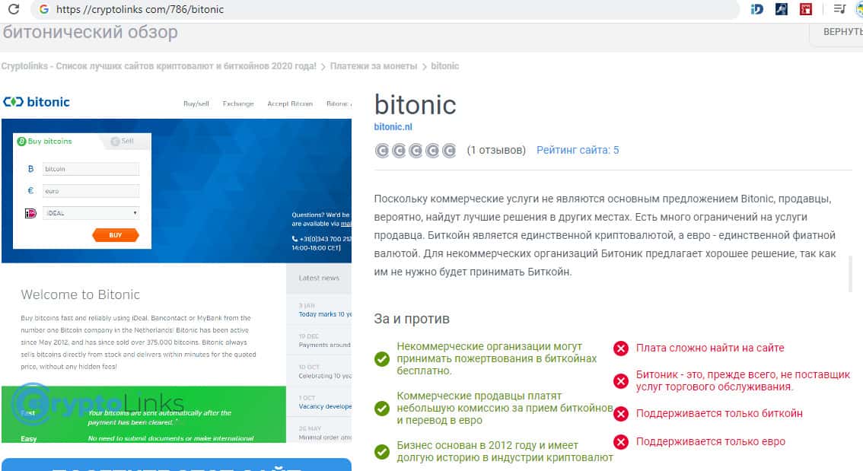Click the bitcoin amount field

click(91, 169)
